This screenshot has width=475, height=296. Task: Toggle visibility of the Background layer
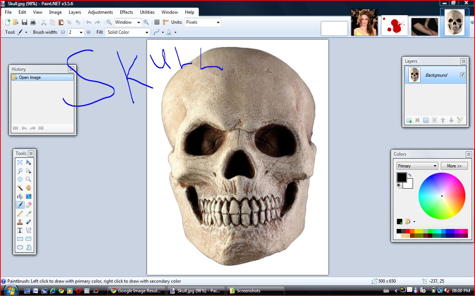click(x=463, y=74)
